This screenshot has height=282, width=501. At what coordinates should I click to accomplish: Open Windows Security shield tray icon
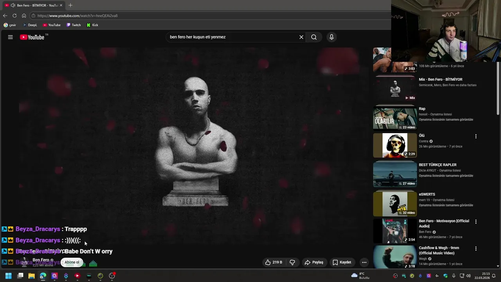coord(445,276)
